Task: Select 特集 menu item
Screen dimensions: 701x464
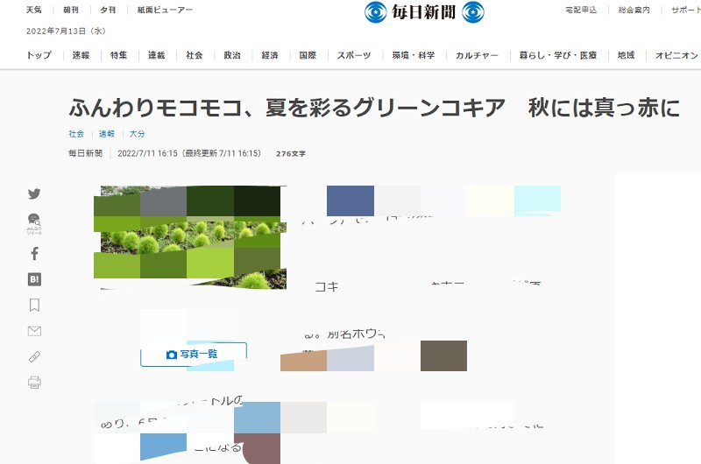Action: tap(118, 55)
